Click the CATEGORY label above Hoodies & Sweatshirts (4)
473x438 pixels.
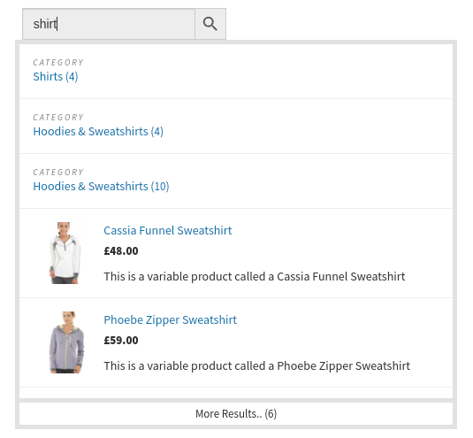[58, 118]
